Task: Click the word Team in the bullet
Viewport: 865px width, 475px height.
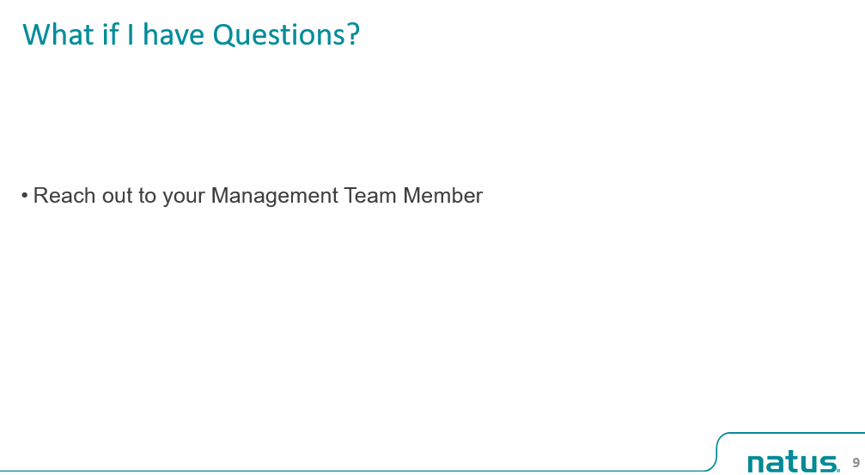Action: click(x=369, y=195)
